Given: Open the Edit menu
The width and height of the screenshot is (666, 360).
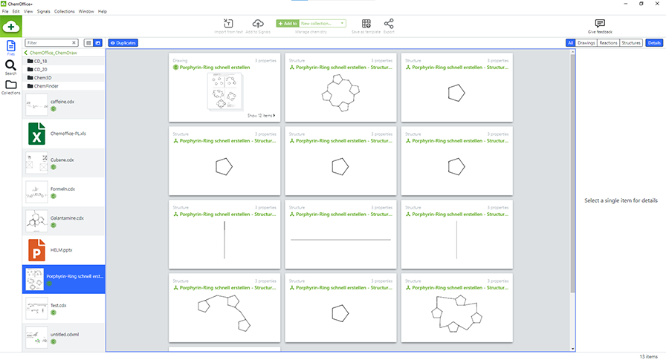Looking at the screenshot, I should click(16, 11).
